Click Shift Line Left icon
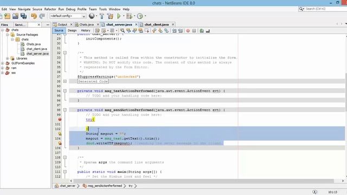 (175, 31)
